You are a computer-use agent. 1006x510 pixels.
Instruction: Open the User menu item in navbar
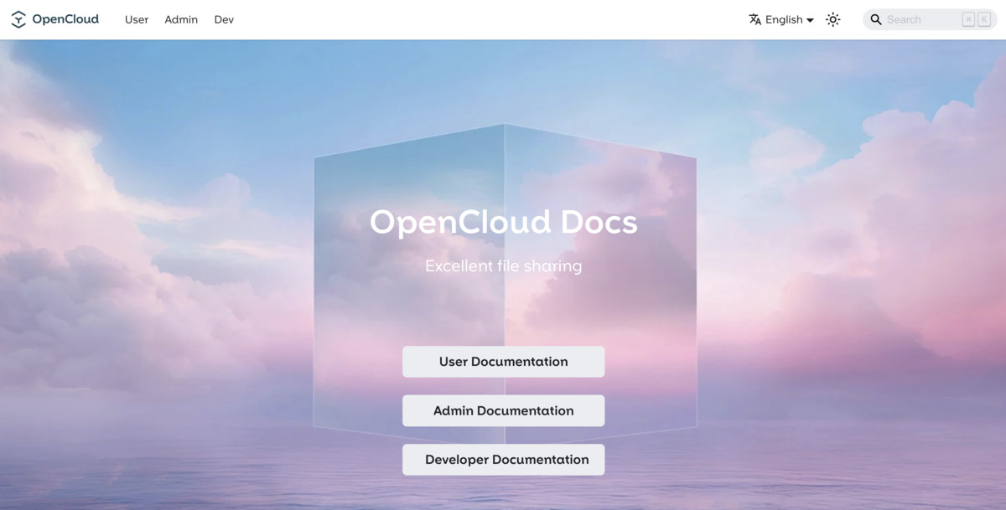click(137, 19)
